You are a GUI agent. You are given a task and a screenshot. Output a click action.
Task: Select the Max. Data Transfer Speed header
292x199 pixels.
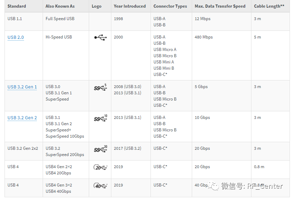(220, 6)
